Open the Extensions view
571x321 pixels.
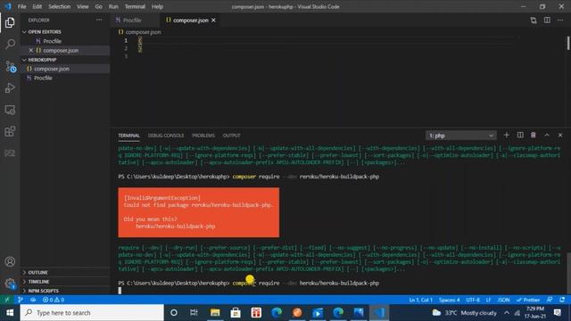tap(10, 131)
